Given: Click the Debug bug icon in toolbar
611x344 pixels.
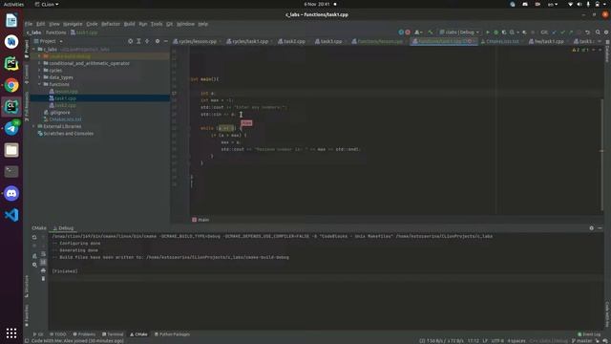Looking at the screenshot, I should tap(496, 32).
